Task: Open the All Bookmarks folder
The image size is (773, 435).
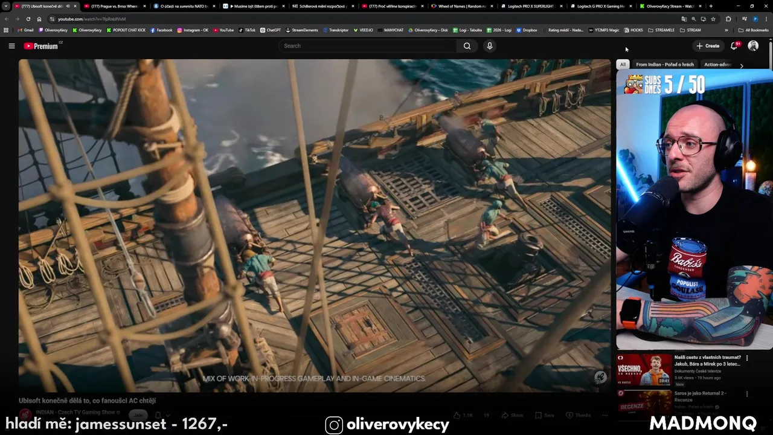Action: tap(754, 30)
